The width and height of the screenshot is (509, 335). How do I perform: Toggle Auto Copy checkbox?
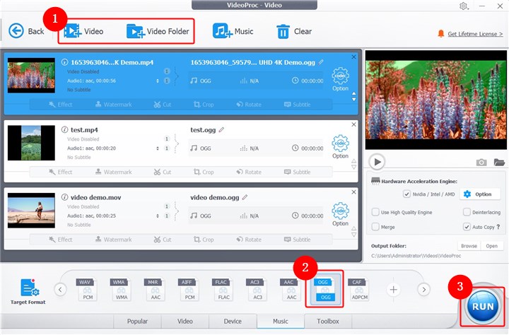coord(467,227)
